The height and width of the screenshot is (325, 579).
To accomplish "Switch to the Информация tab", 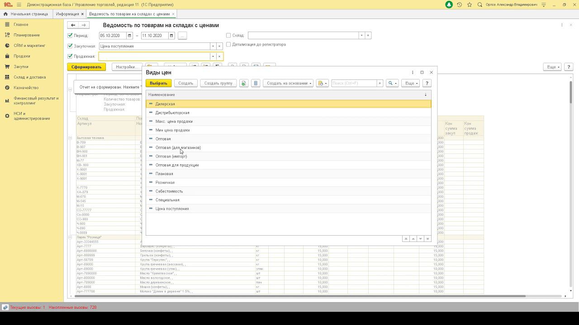I will point(67,14).
